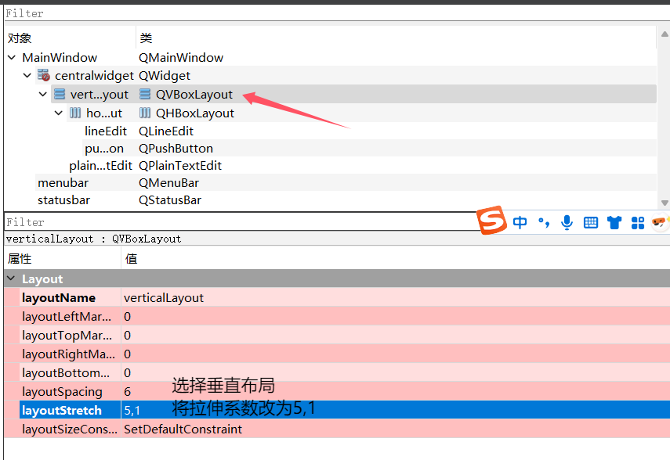
Task: Edit the layoutStretch value 5,1
Action: (396, 410)
